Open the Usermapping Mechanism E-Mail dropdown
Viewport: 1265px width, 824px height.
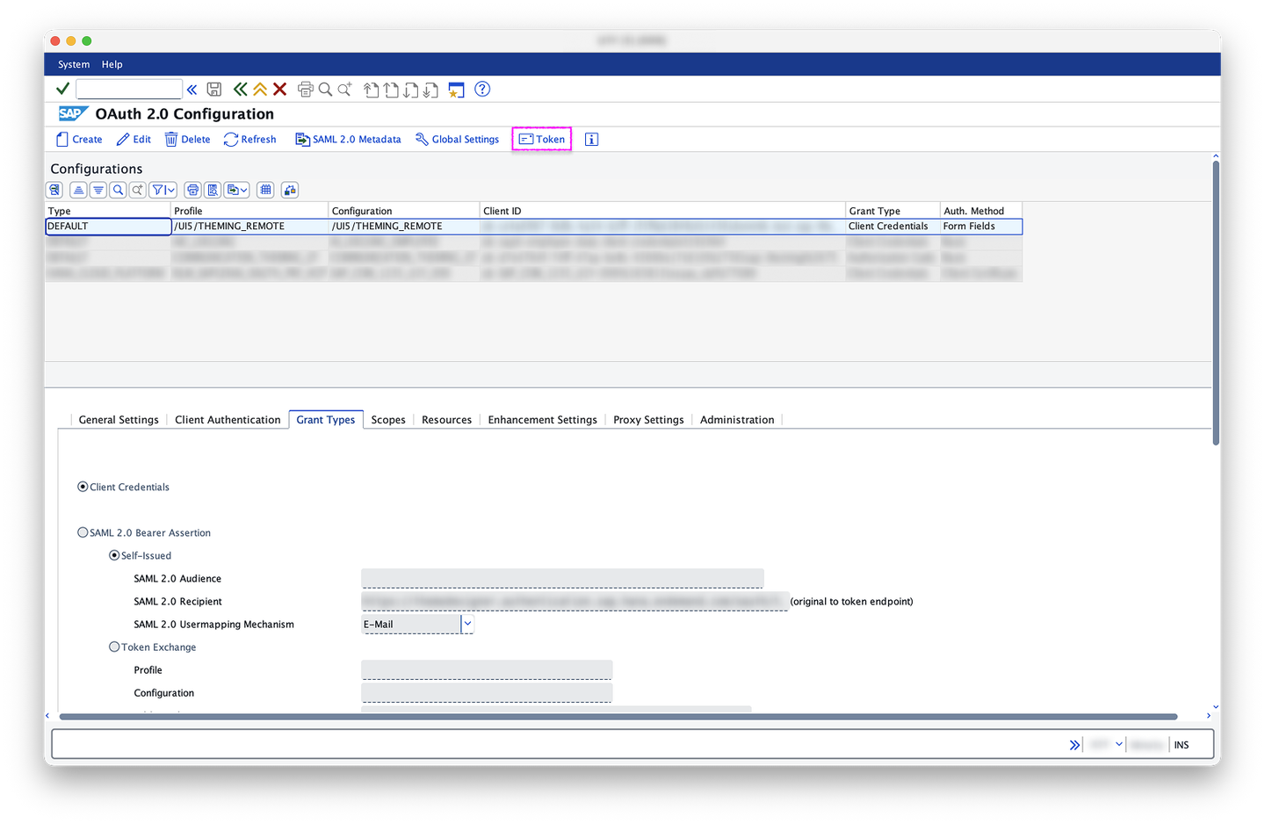tap(467, 624)
